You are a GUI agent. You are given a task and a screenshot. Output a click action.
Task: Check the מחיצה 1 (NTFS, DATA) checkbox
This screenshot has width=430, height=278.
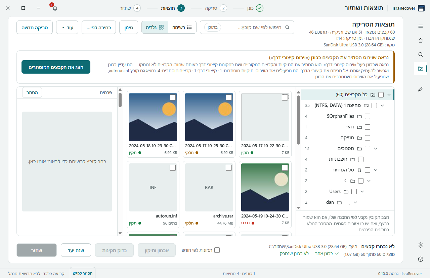(x=374, y=106)
